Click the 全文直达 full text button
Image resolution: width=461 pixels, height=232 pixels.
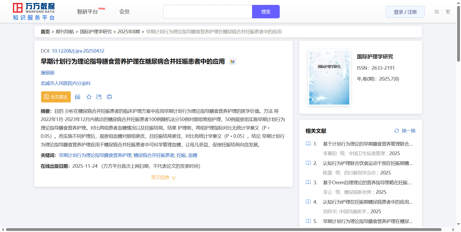point(56,97)
